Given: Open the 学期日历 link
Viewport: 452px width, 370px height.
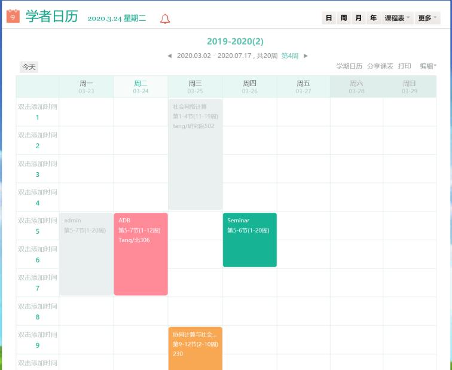Looking at the screenshot, I should (349, 66).
